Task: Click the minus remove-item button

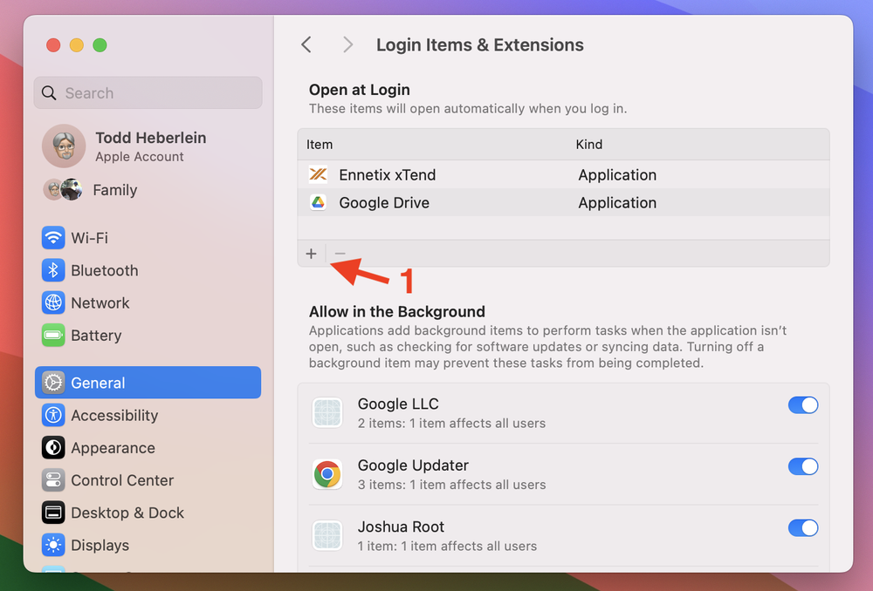Action: [x=340, y=254]
